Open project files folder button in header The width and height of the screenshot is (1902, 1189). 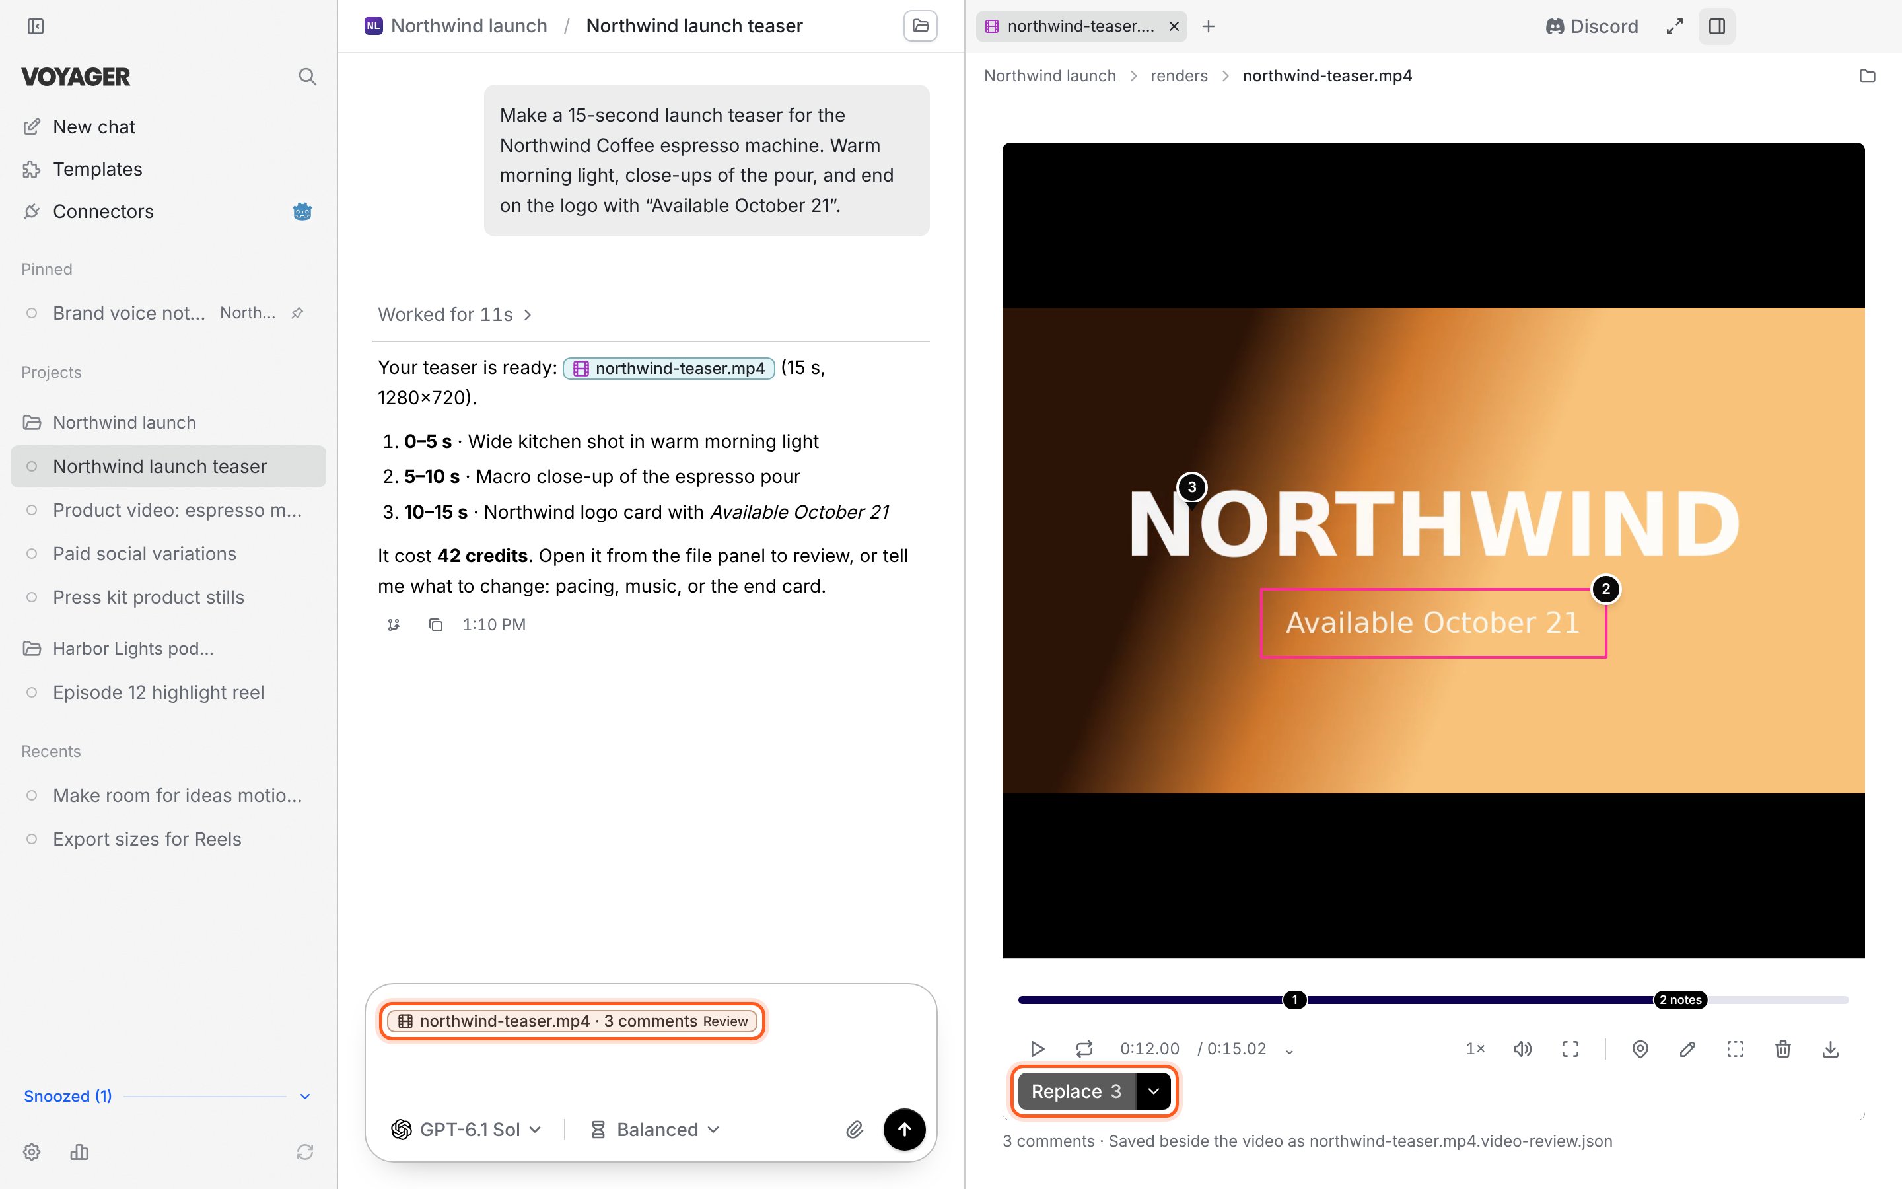click(x=921, y=26)
